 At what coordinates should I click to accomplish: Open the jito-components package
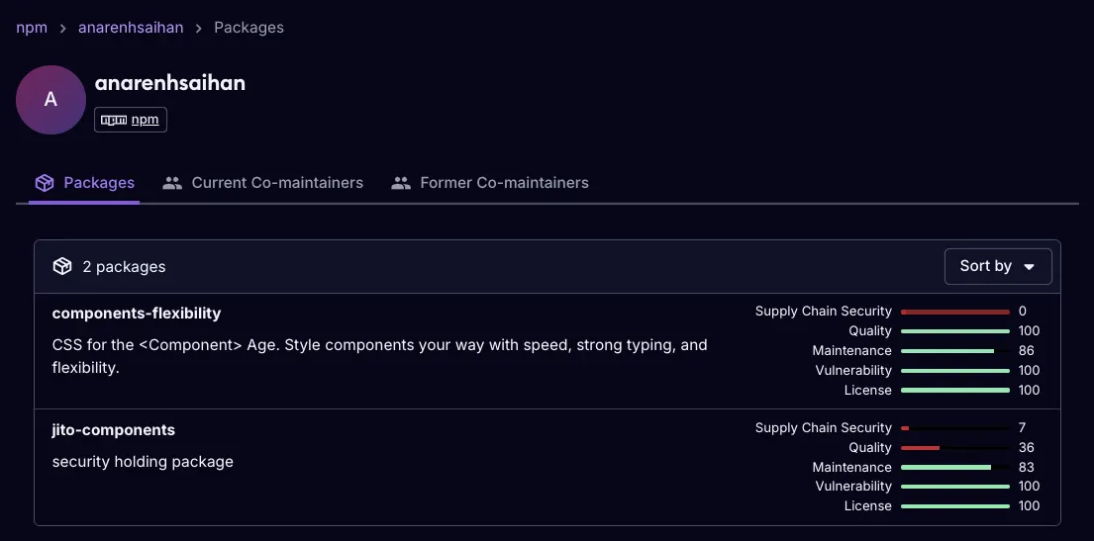tap(113, 430)
